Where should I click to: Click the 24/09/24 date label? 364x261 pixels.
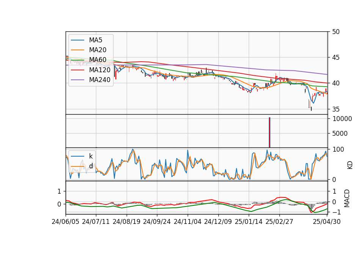[x=157, y=222]
